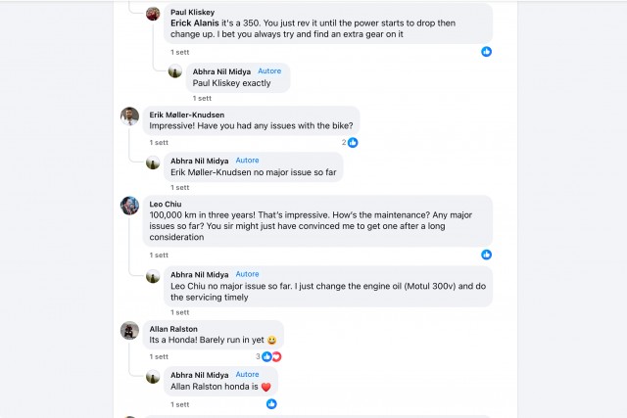Click Abhra Nil Midya name in "honda is" reply

(200, 374)
